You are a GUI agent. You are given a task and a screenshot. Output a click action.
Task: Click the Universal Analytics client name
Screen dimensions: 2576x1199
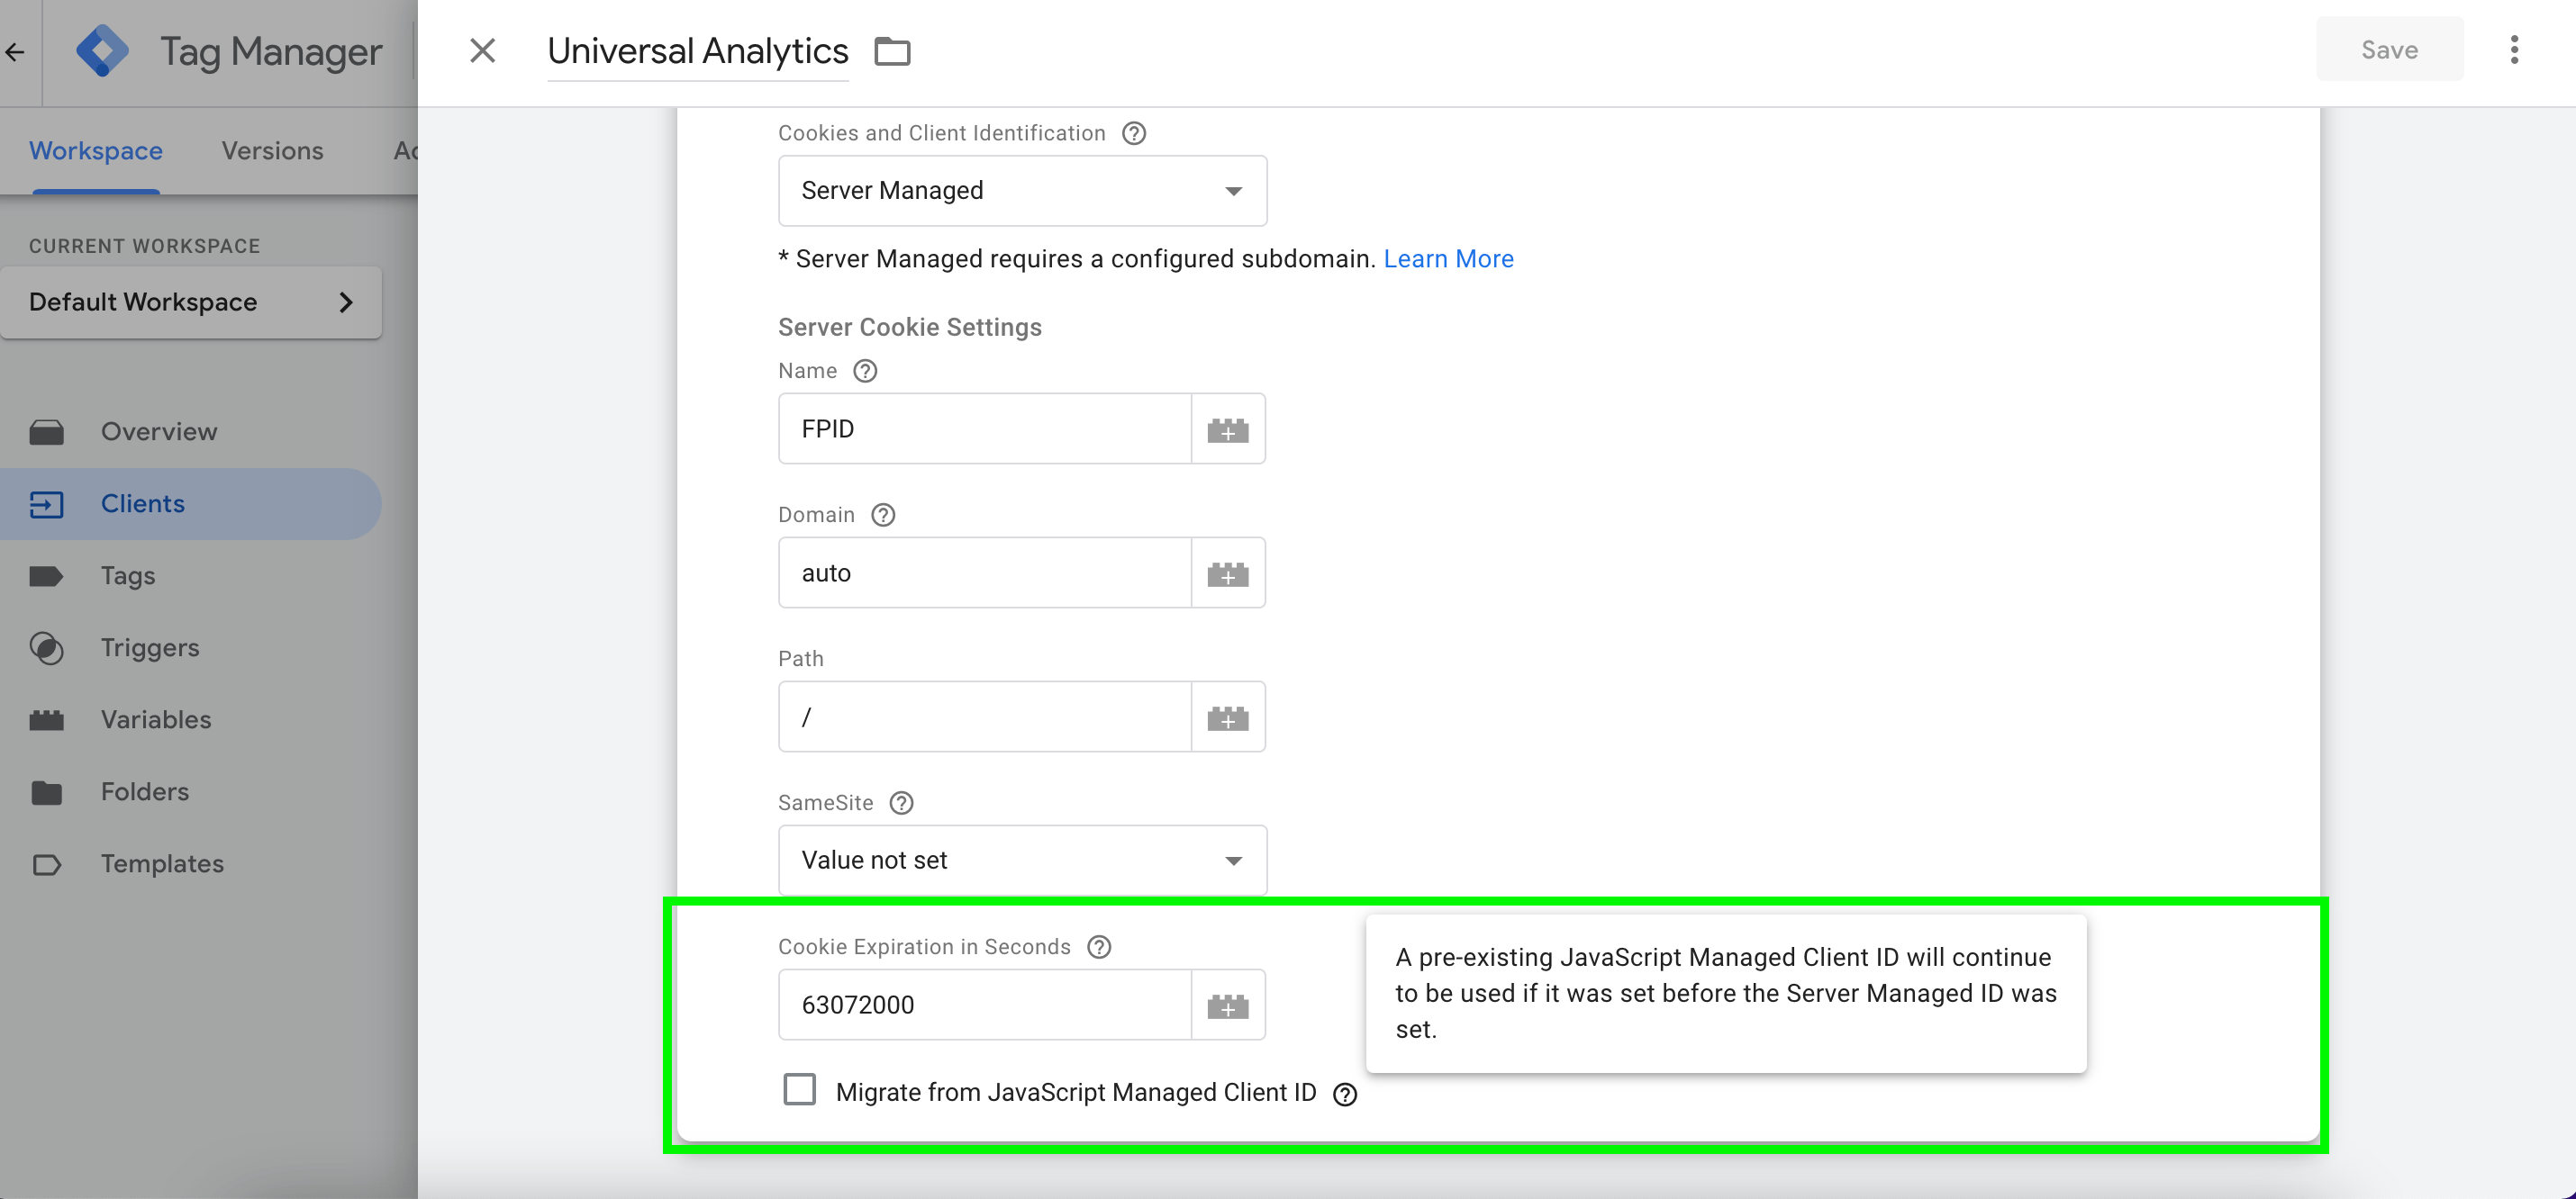[x=698, y=51]
